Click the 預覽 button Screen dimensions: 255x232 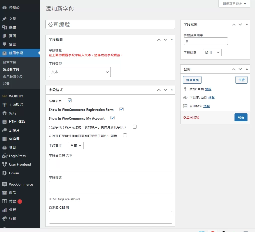click(x=241, y=80)
